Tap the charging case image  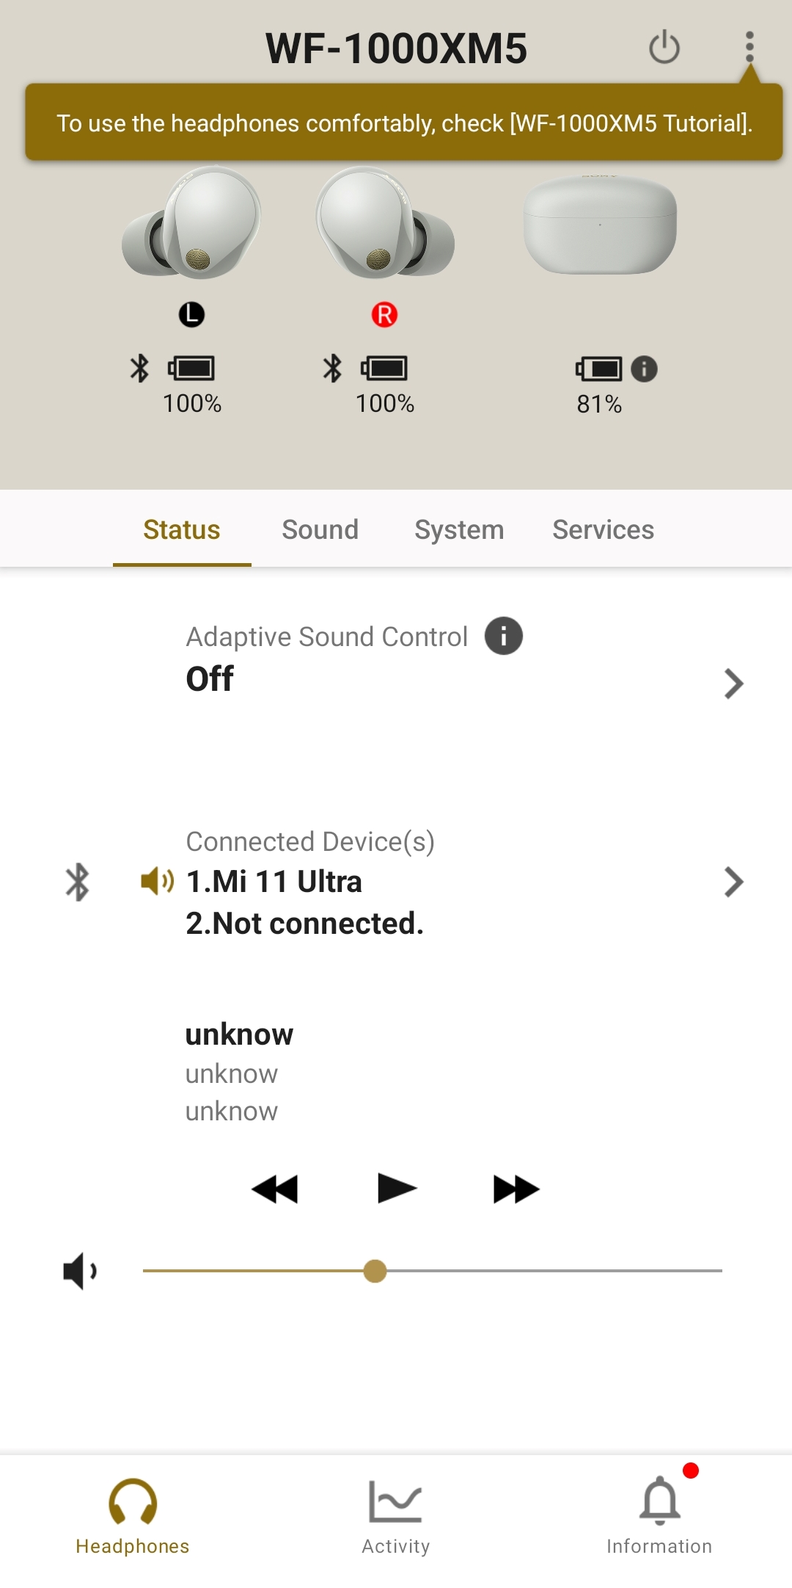(x=600, y=224)
